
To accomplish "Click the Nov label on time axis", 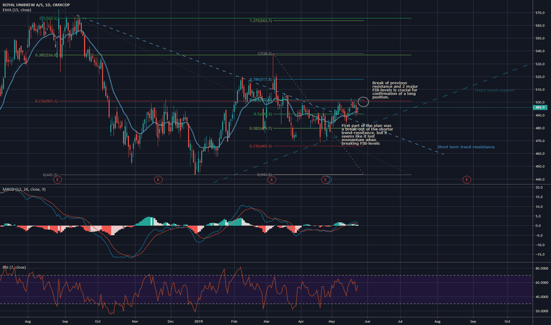I will coord(135,321).
